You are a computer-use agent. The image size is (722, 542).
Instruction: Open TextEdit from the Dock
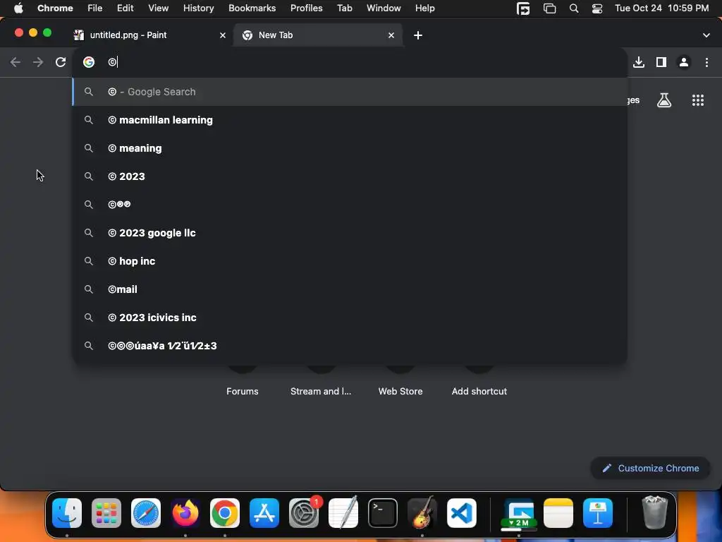coord(343,513)
